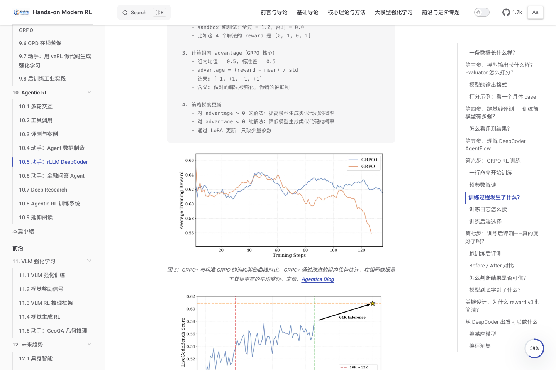Open sidebar item 9.6 OPD 在线蒸馏

click(x=40, y=43)
